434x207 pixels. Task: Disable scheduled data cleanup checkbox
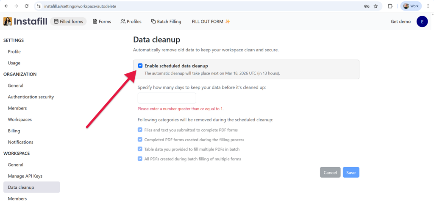click(x=140, y=66)
